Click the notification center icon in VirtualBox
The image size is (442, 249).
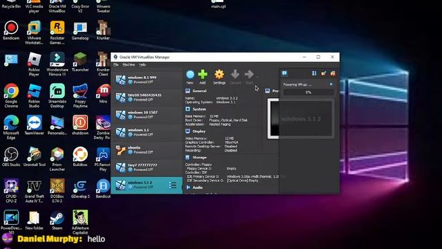point(285,73)
